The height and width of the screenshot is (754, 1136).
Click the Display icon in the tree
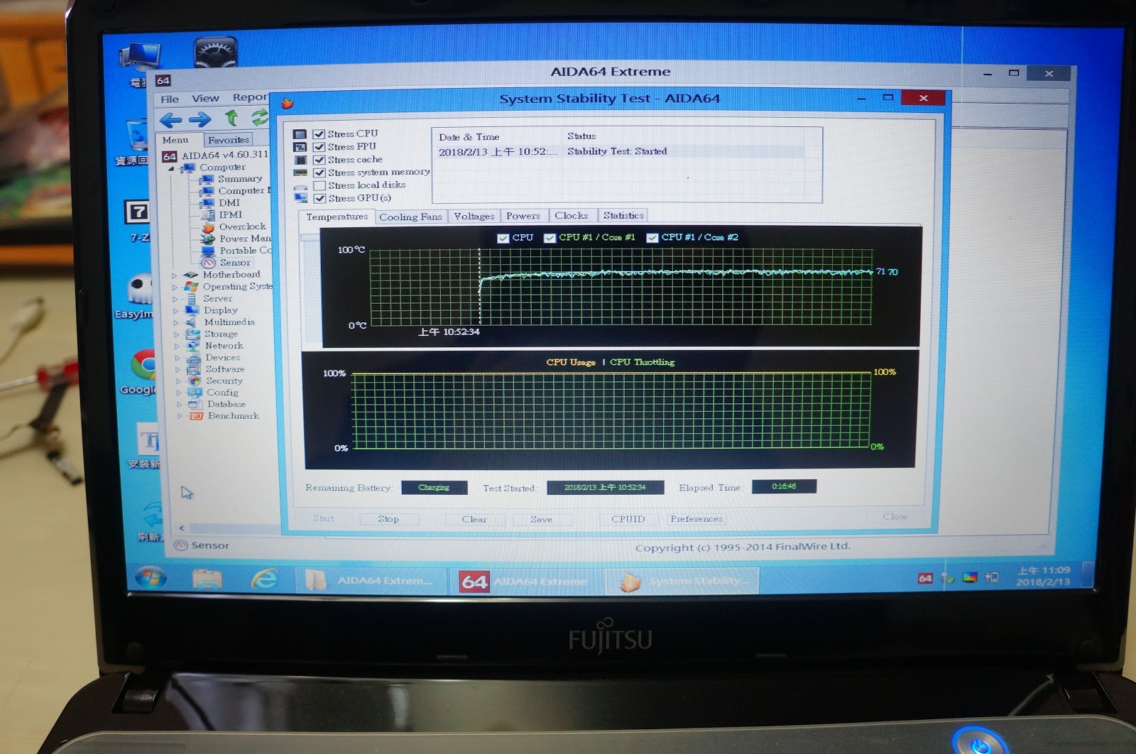pos(192,310)
